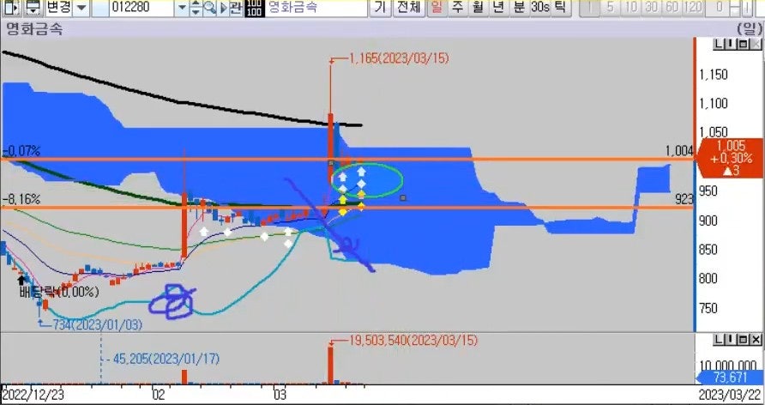This screenshot has width=765, height=405.
Task: Click the L icon on volume pane
Action: (x=719, y=340)
